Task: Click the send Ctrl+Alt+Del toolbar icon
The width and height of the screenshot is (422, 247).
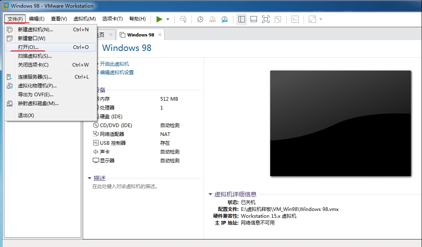Action: pos(183,19)
